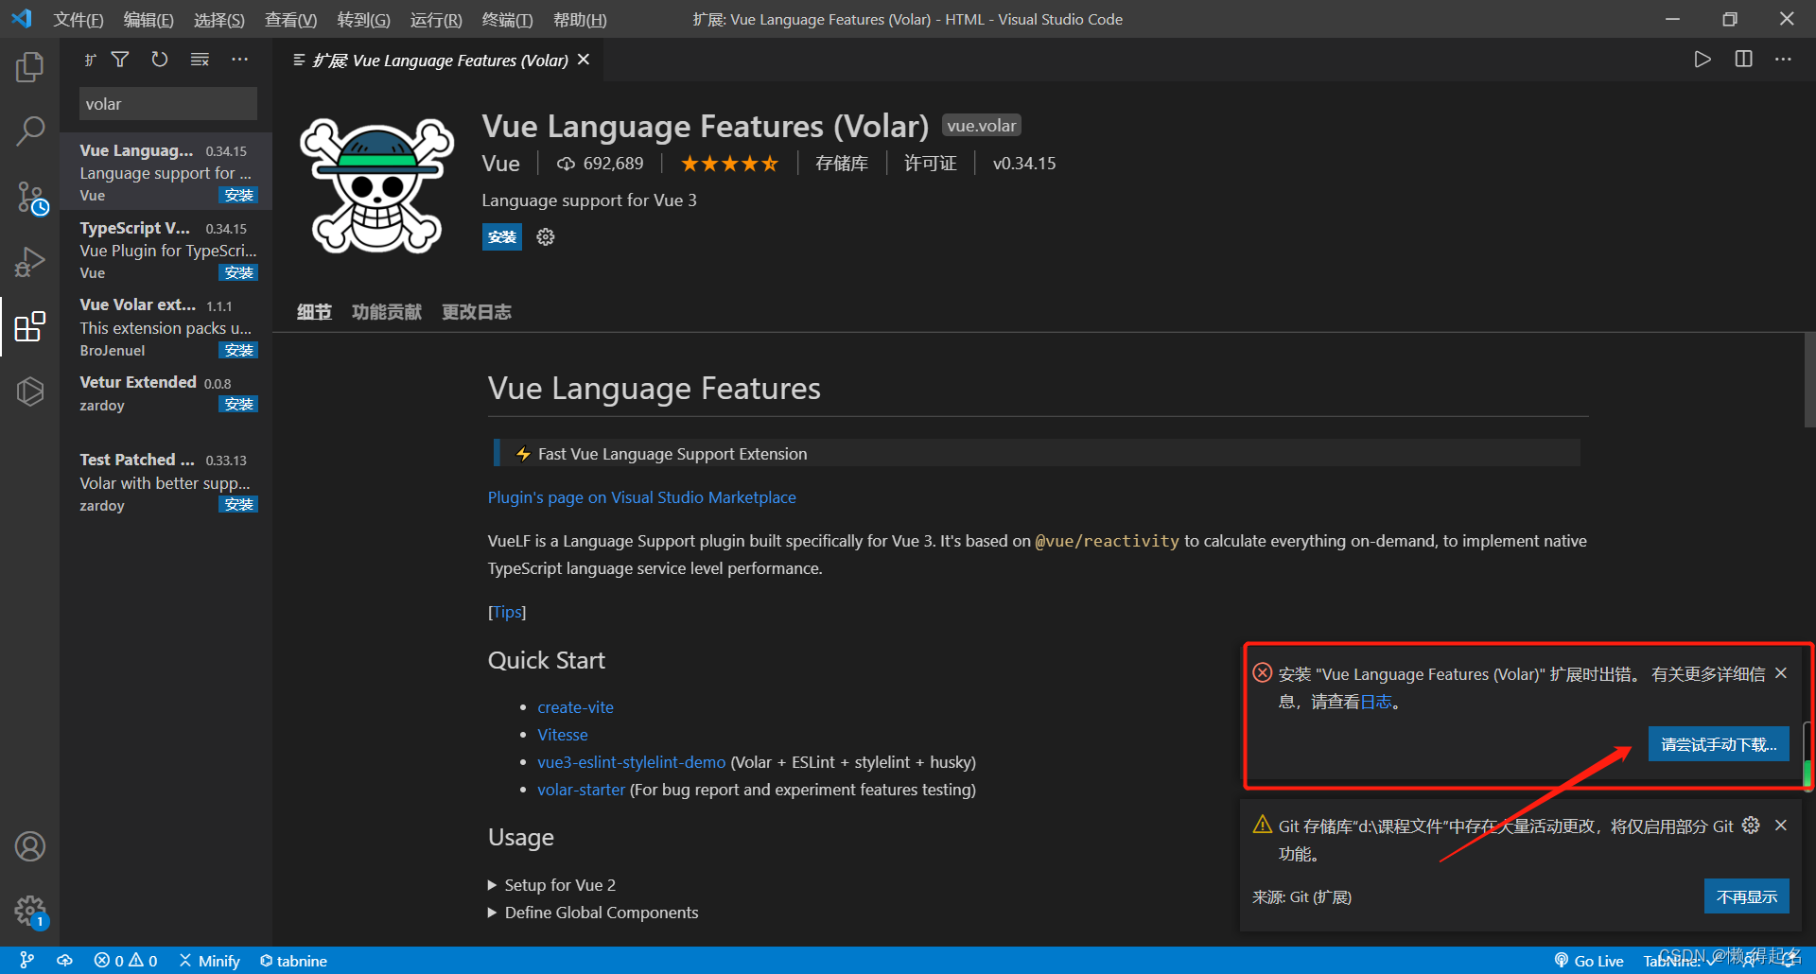
Task: Open the 终端(T) menu
Action: click(506, 19)
